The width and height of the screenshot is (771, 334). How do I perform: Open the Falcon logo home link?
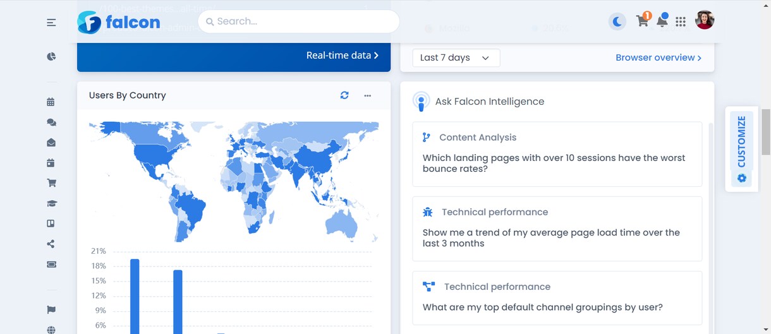coord(119,22)
